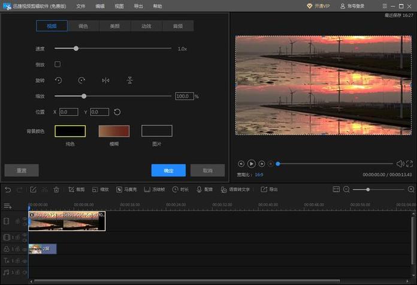Toggle visibility eye on the text track
The width and height of the screenshot is (417, 285).
(25, 261)
